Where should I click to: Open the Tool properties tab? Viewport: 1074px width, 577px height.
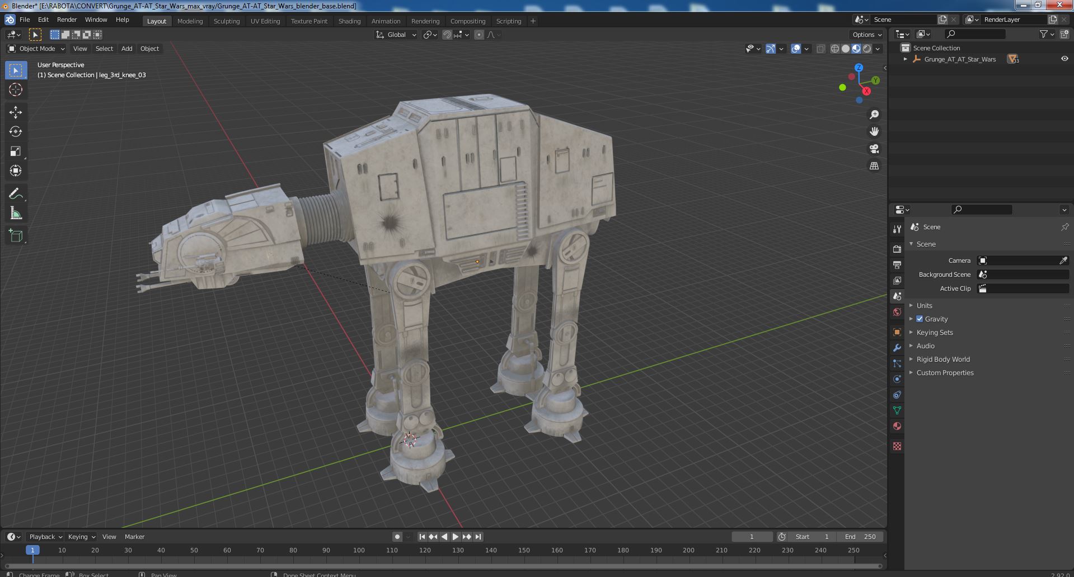click(x=897, y=229)
